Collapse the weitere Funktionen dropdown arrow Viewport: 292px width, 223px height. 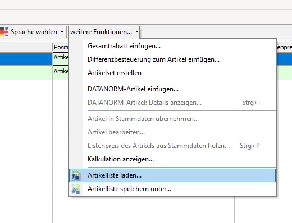tap(136, 32)
